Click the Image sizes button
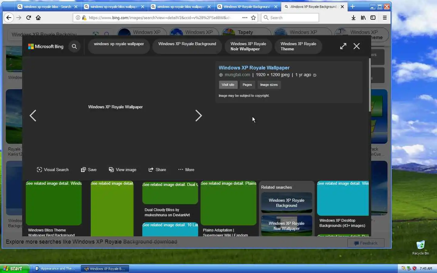Viewport: 437px width, 273px height. pyautogui.click(x=269, y=85)
